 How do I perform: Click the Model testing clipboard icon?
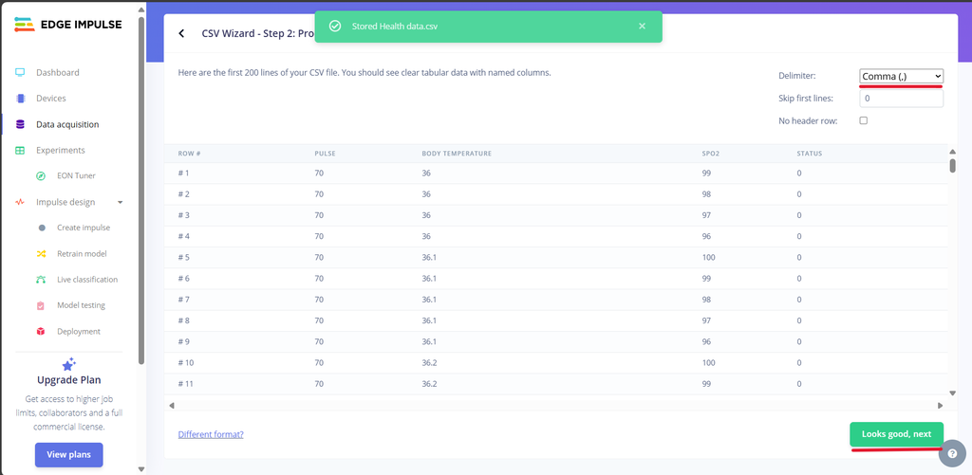coord(41,305)
